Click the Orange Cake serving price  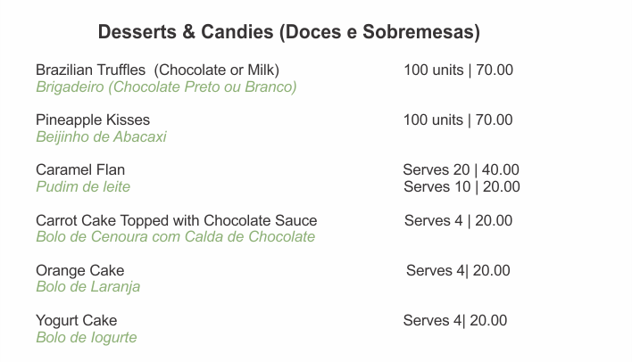click(x=458, y=270)
